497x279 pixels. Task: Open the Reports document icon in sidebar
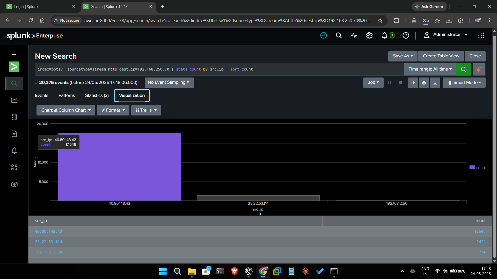[14, 134]
